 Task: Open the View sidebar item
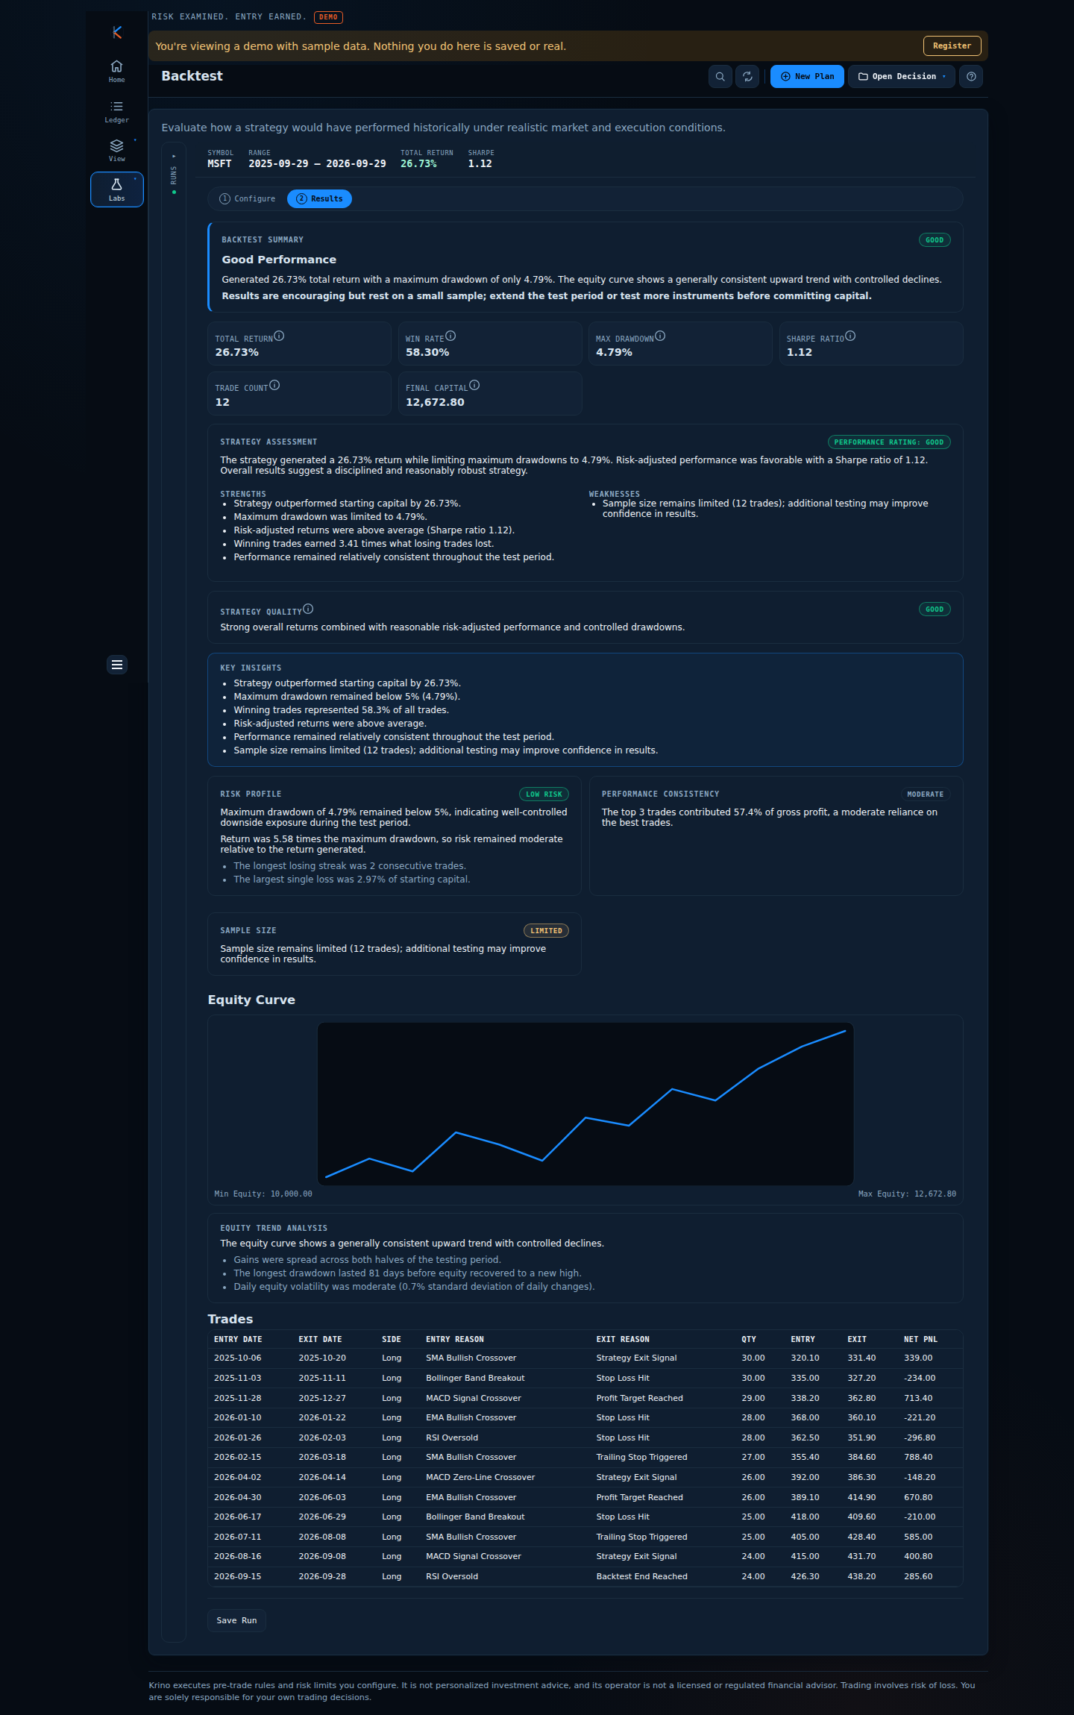pos(116,150)
